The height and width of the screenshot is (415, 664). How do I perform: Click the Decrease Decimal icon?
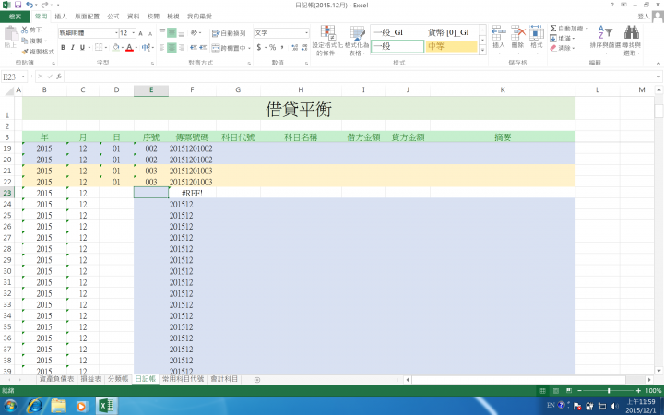[304, 47]
